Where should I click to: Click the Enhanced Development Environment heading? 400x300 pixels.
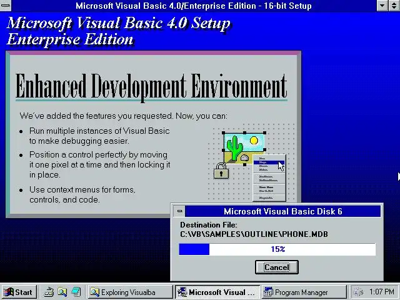coord(151,86)
